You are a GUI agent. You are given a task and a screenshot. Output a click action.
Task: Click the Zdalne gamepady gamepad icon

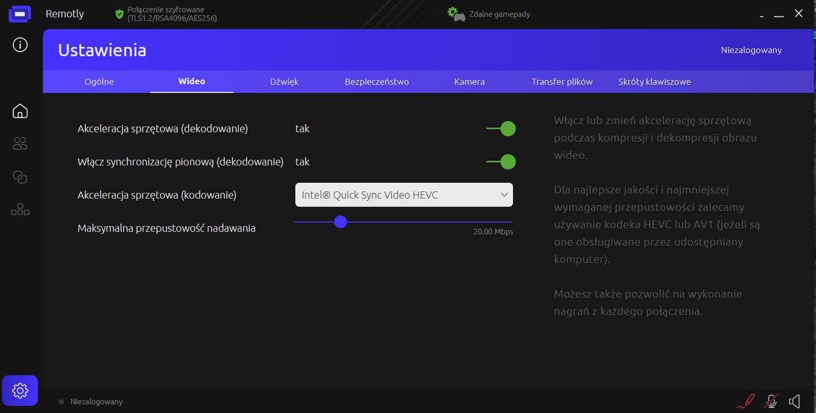point(456,14)
